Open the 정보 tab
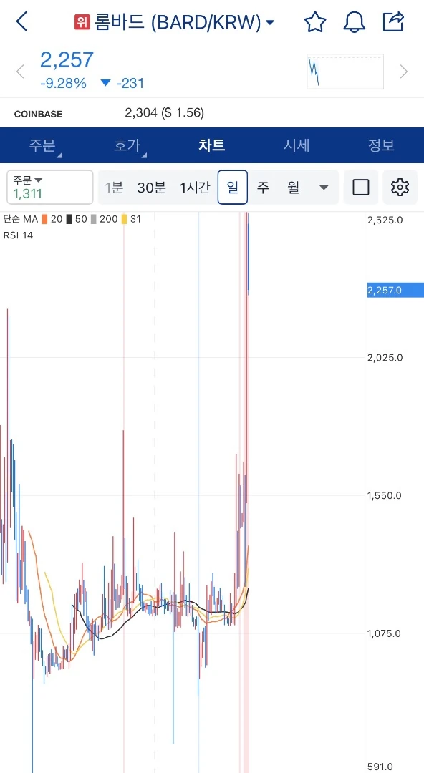The image size is (424, 773). coord(382,145)
